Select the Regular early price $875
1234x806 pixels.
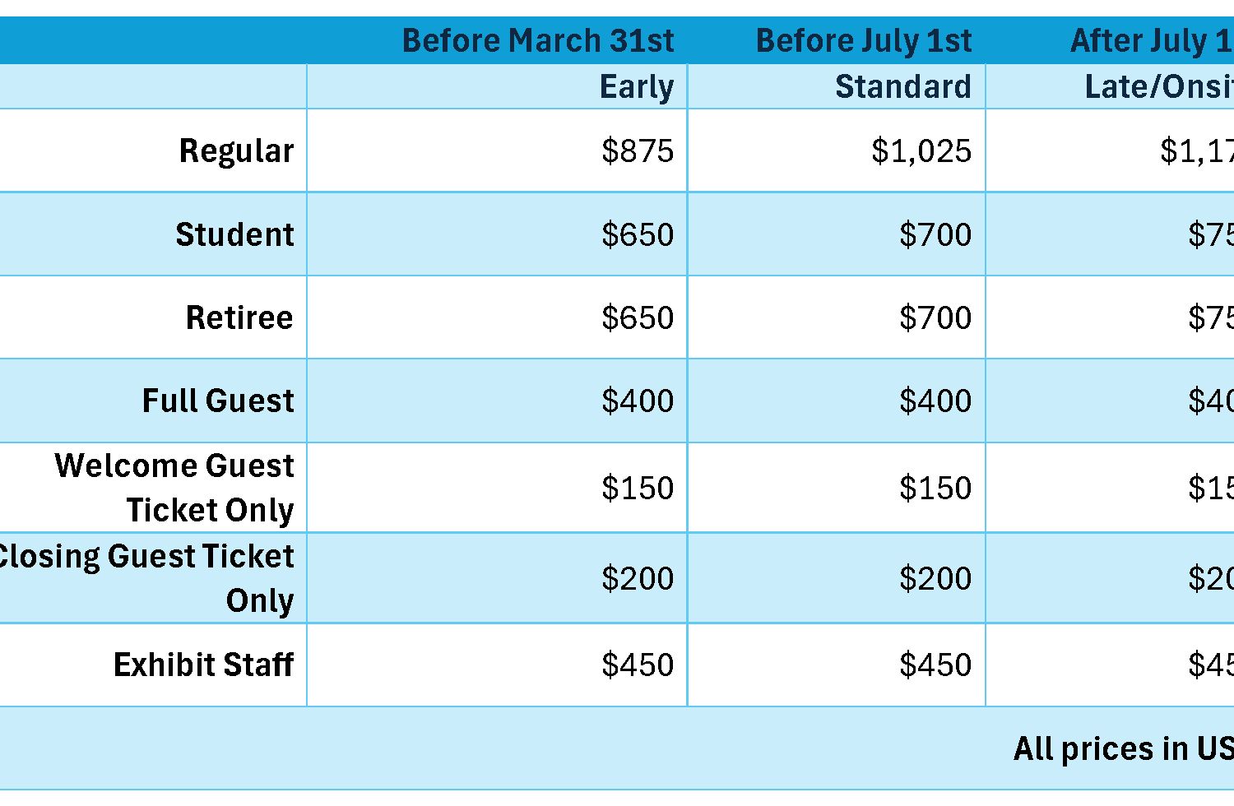[x=637, y=151]
